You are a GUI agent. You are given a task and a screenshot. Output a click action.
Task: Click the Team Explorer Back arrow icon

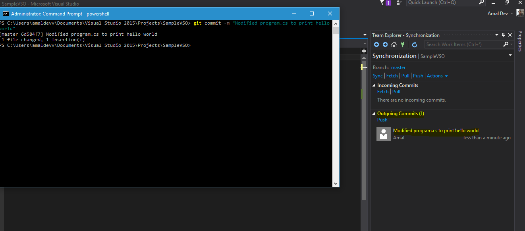[376, 44]
